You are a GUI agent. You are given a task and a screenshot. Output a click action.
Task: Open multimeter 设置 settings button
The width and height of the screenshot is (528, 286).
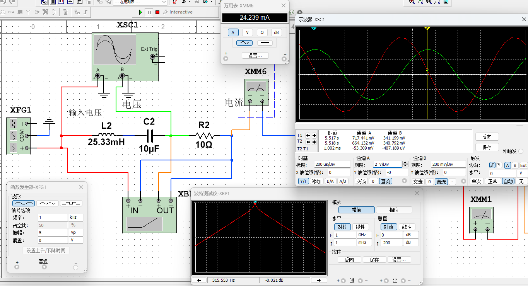pos(255,56)
